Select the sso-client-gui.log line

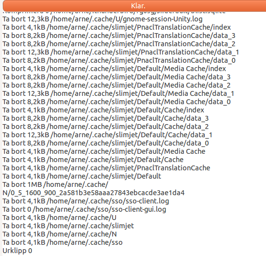click(84, 209)
